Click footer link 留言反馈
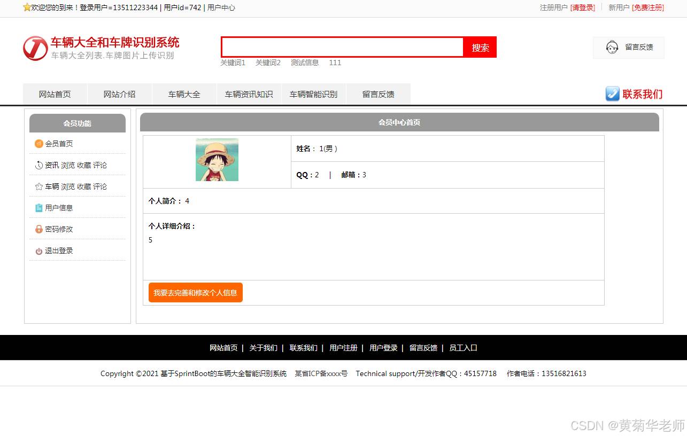The height and width of the screenshot is (437, 687). pos(423,348)
